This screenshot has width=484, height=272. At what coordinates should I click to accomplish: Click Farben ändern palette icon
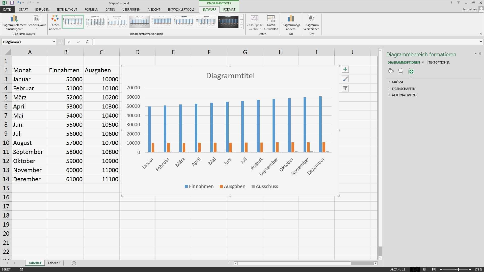pyautogui.click(x=55, y=19)
